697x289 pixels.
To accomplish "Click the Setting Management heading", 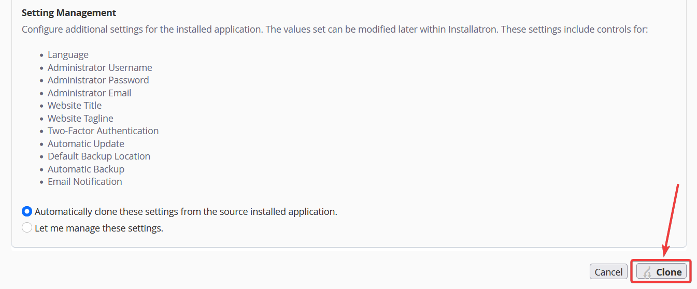I will click(69, 12).
